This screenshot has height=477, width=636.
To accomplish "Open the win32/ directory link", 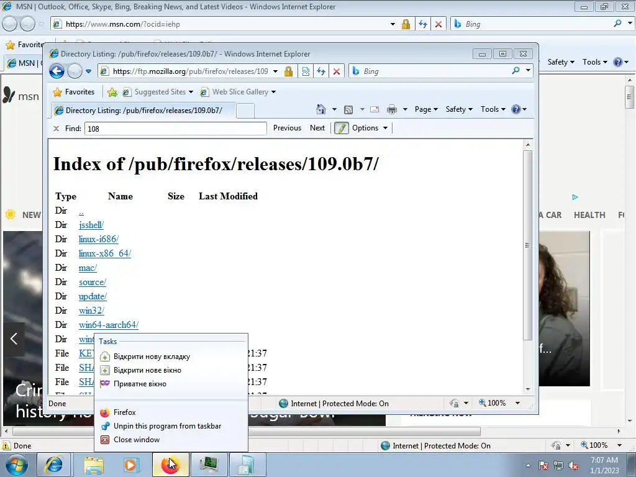I will pos(92,311).
